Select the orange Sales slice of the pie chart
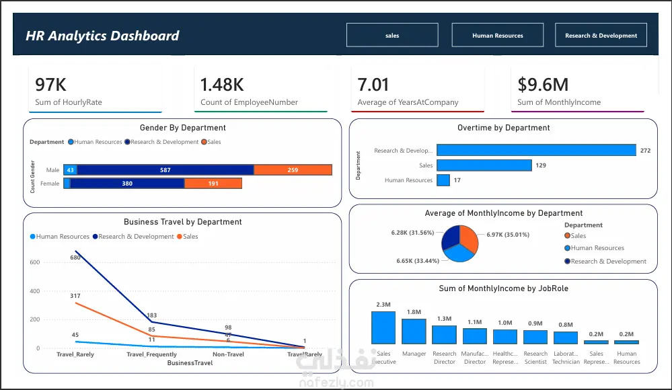Screen dimensions: 672x390 coord(469,238)
